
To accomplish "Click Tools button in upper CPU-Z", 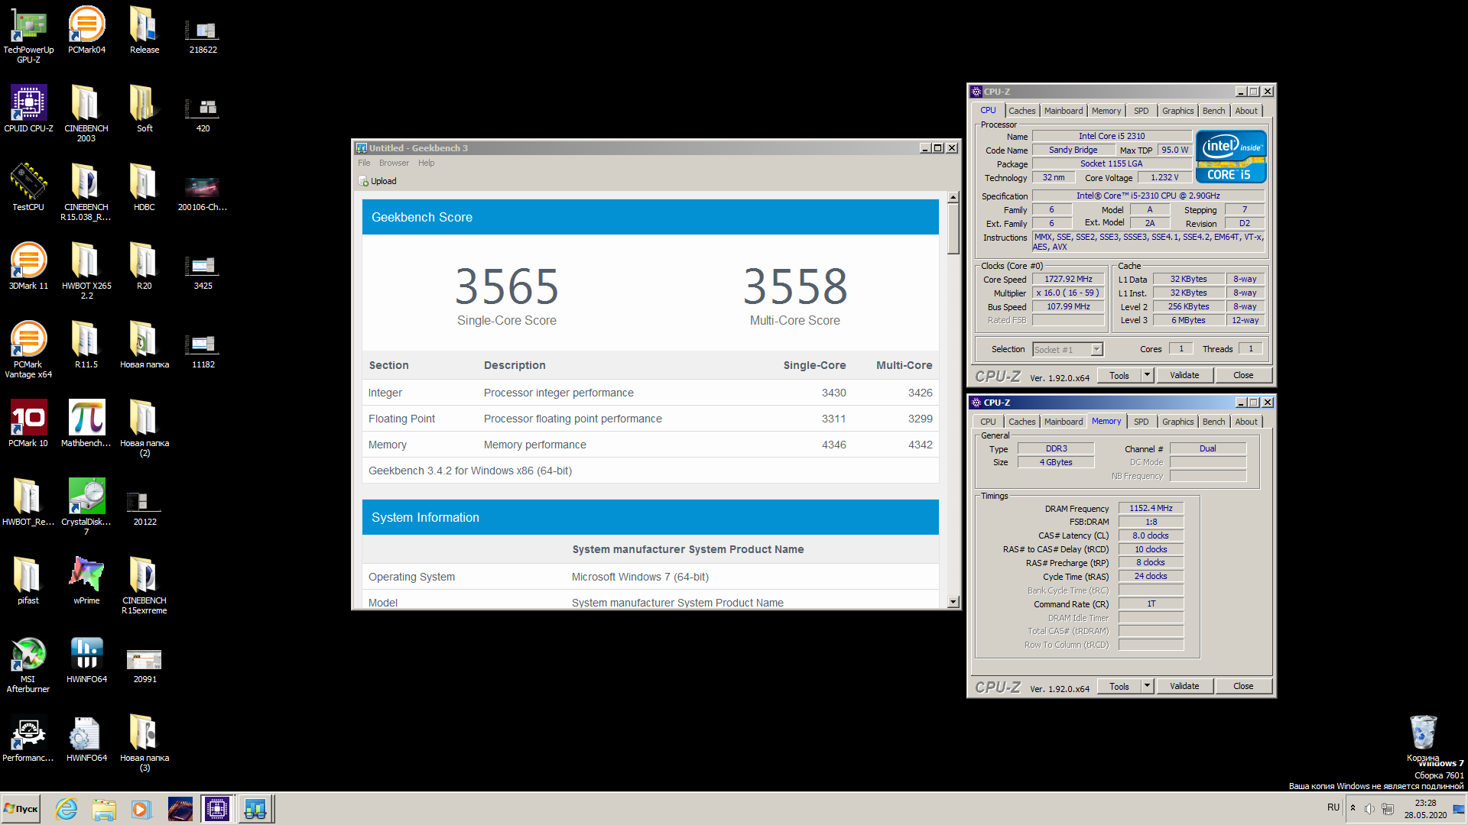I will click(1119, 375).
